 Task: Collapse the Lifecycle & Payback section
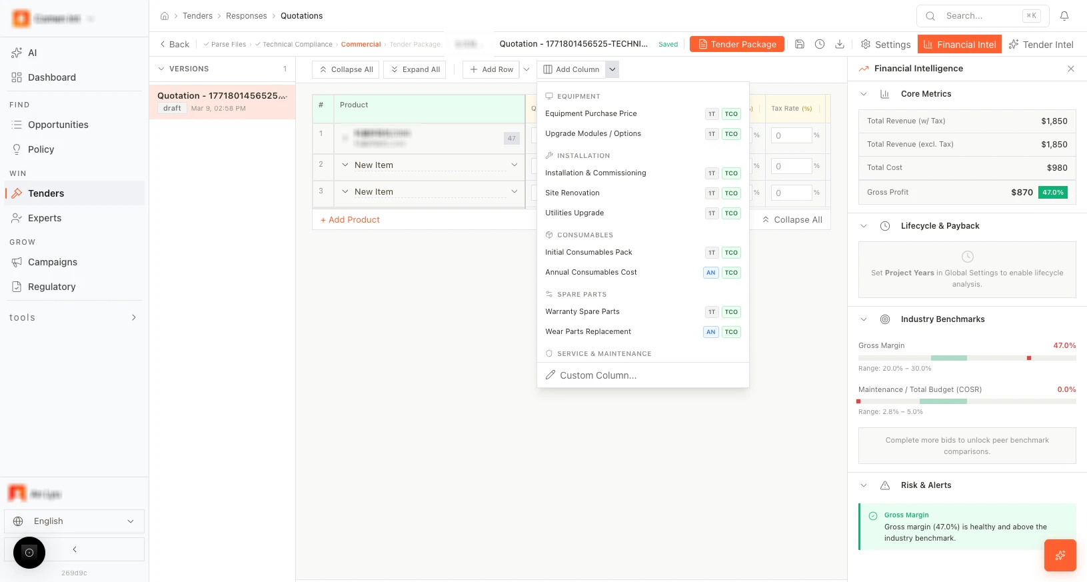pyautogui.click(x=864, y=226)
